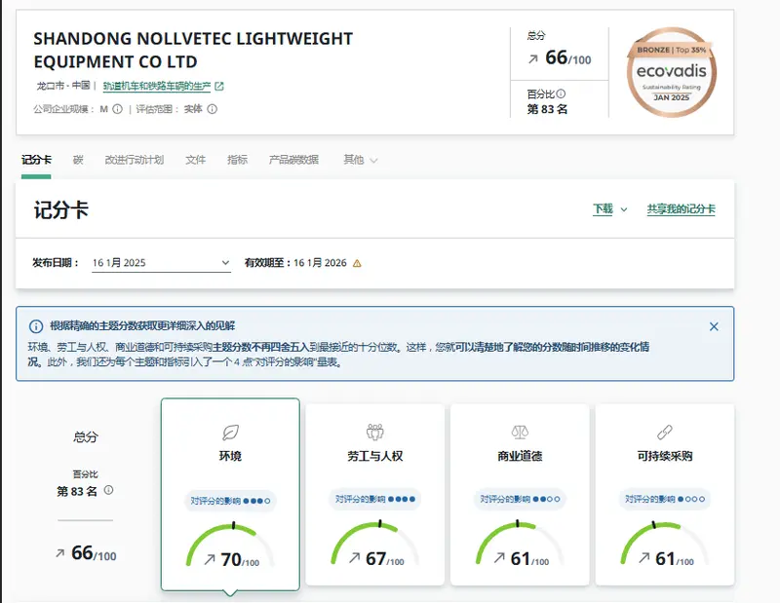This screenshot has width=780, height=603.
Task: Open the external link icon beside industry category
Action: click(x=218, y=87)
